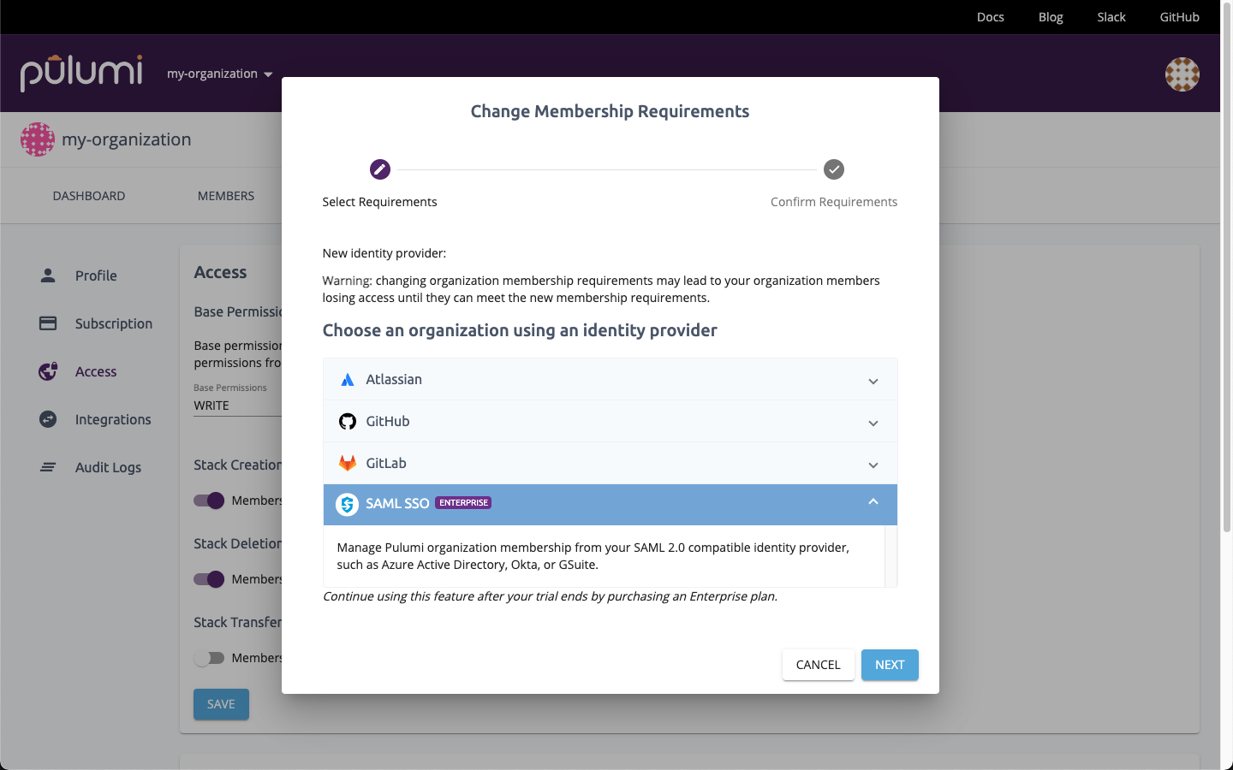The width and height of the screenshot is (1233, 770).
Task: Collapse the SAML SSO panel chevron
Action: [873, 502]
